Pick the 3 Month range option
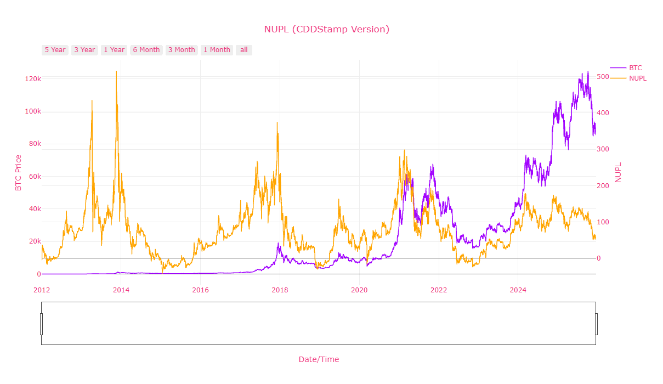This screenshot has width=663, height=384. [182, 50]
